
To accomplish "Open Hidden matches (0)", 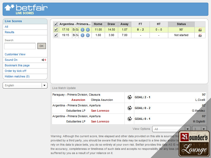I will coord(17,76).
